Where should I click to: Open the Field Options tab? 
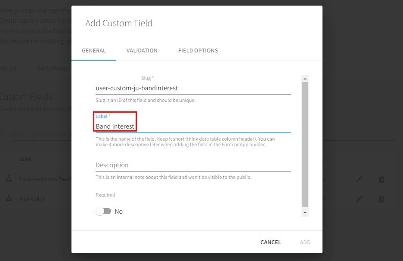click(198, 51)
